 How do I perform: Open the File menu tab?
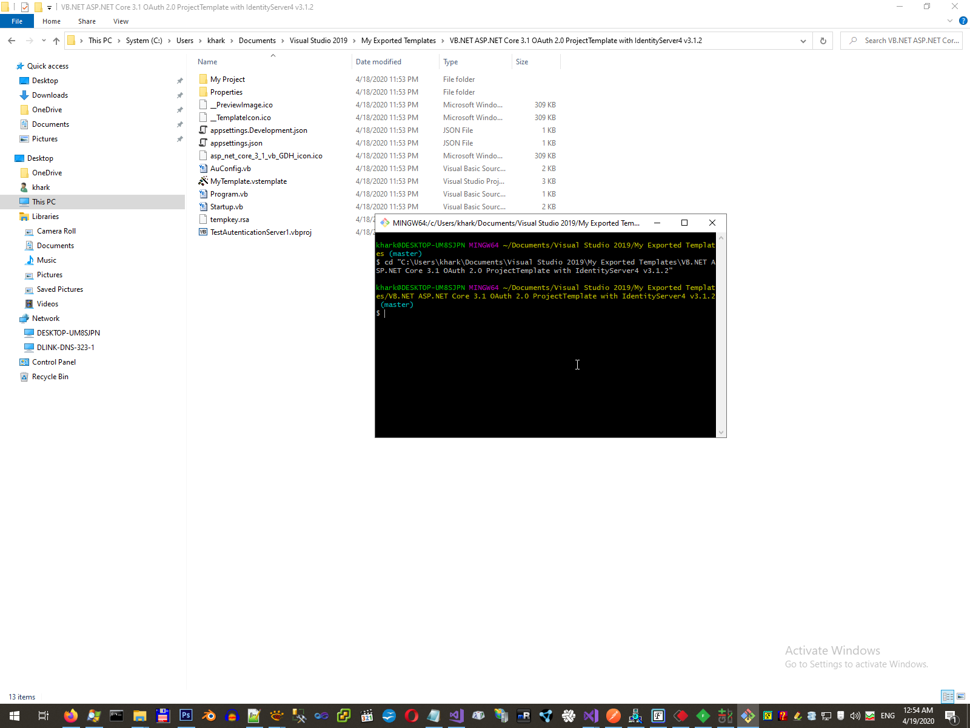coord(17,21)
